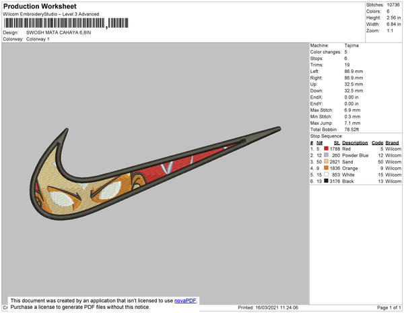Click the 'Down:' measurement label

(x=316, y=90)
